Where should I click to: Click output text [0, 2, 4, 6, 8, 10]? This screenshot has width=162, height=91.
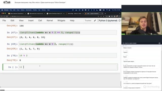click(x=32, y=37)
